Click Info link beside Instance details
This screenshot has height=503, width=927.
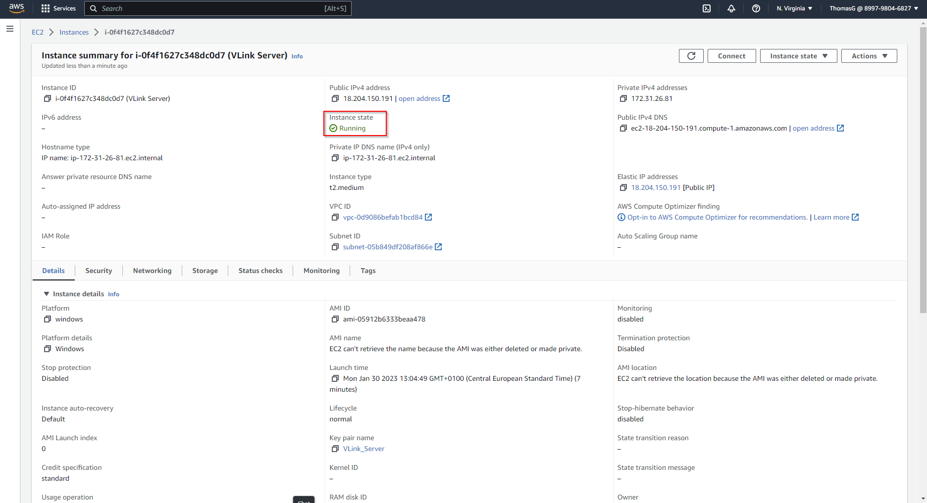[113, 294]
